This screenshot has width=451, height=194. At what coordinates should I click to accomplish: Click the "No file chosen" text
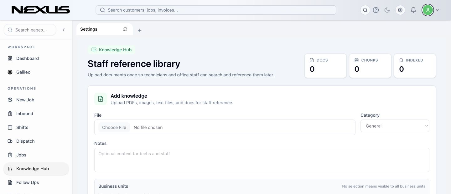click(148, 127)
